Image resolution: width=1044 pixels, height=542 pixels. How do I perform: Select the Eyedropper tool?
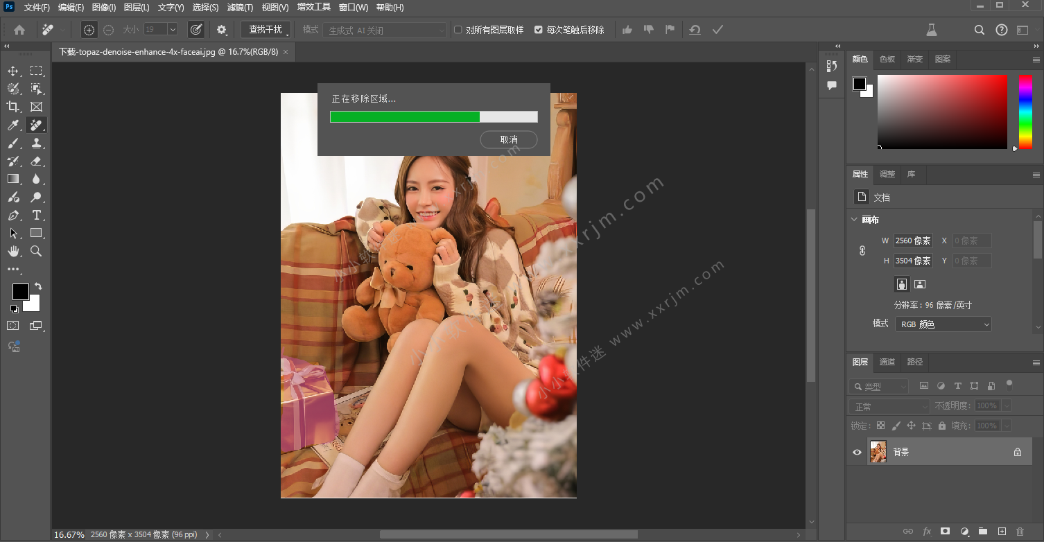click(13, 125)
